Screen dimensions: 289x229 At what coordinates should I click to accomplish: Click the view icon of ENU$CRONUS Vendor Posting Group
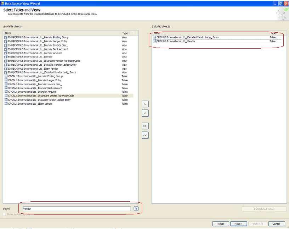(6, 37)
